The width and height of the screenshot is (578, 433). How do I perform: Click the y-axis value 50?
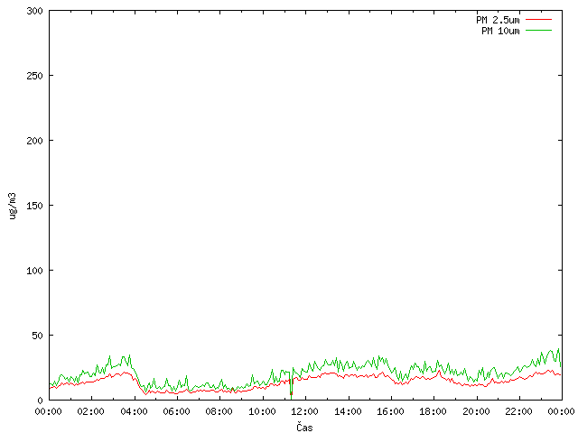37,336
